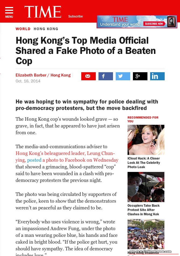Open the hamburger MENU icon

[9, 12]
